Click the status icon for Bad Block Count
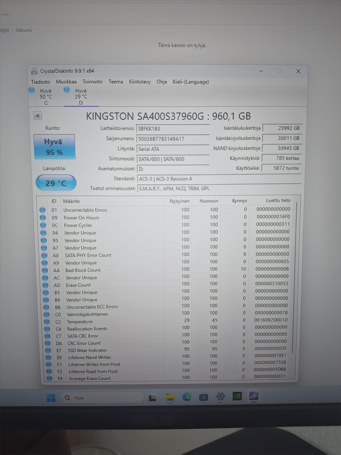This screenshot has height=455, width=341. (x=45, y=270)
